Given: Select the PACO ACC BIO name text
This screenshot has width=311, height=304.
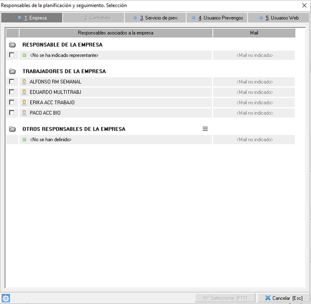Looking at the screenshot, I should [45, 113].
